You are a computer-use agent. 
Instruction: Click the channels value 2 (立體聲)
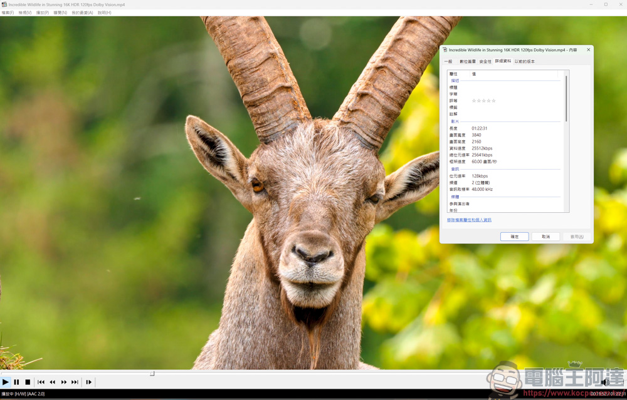[481, 183]
